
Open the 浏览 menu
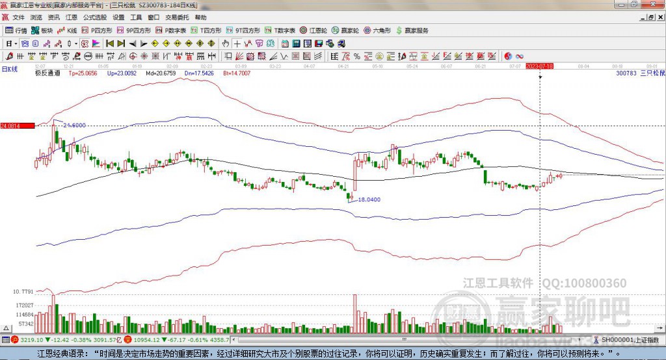(x=36, y=18)
